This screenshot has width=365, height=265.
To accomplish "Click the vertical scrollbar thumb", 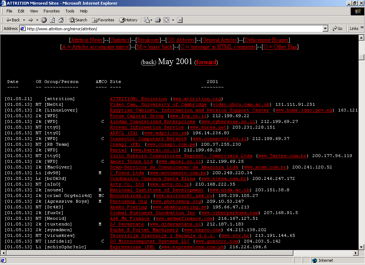I will click(x=361, y=57).
